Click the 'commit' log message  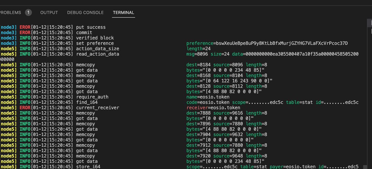pos(84,32)
